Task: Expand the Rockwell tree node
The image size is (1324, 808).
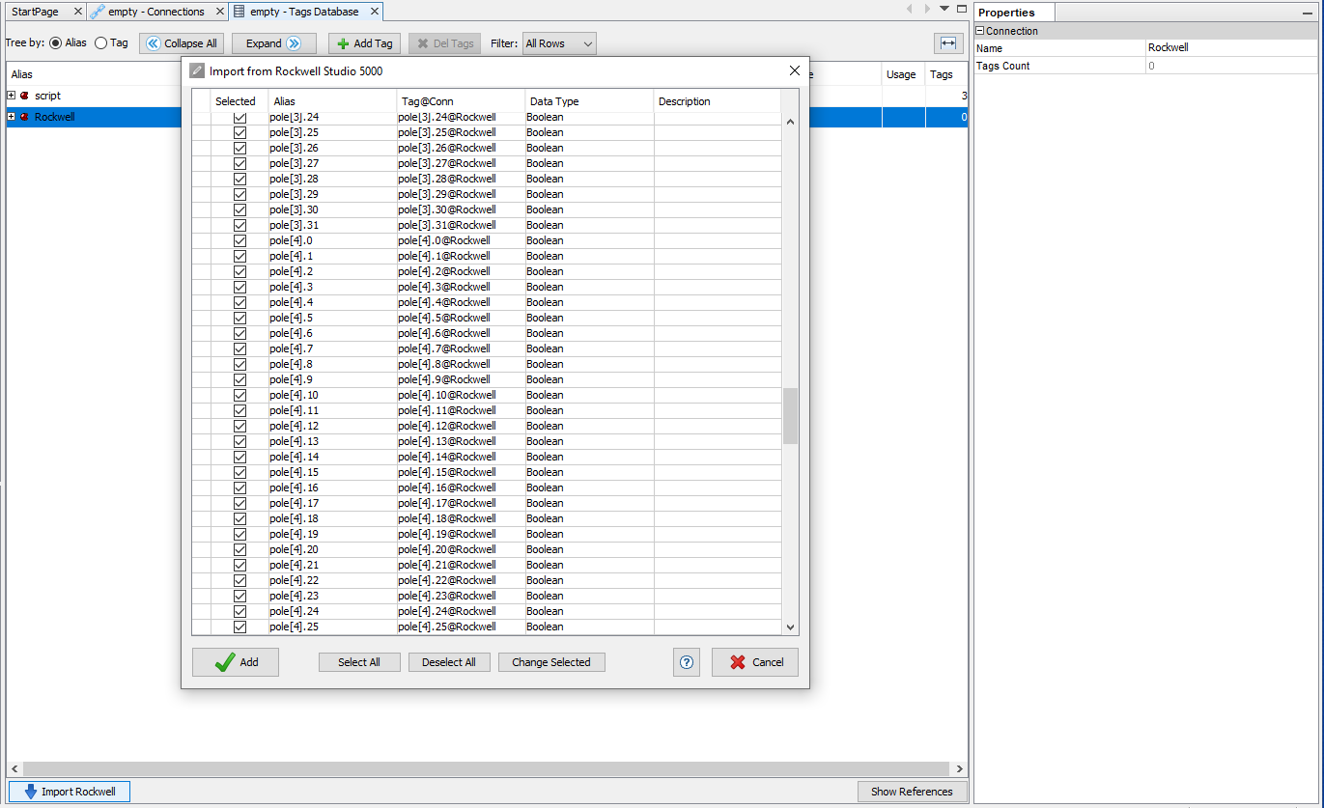Action: 12,117
